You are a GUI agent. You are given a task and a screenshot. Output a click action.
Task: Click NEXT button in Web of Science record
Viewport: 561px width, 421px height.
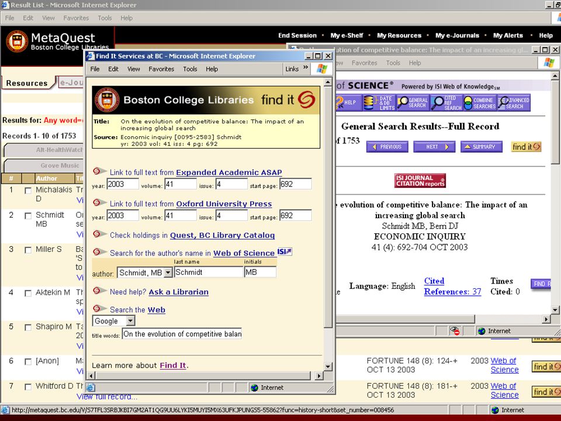click(x=434, y=147)
